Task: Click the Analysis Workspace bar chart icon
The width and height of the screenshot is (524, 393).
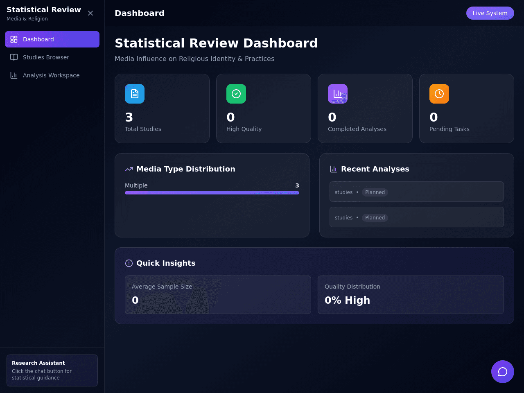Action: pyautogui.click(x=14, y=75)
